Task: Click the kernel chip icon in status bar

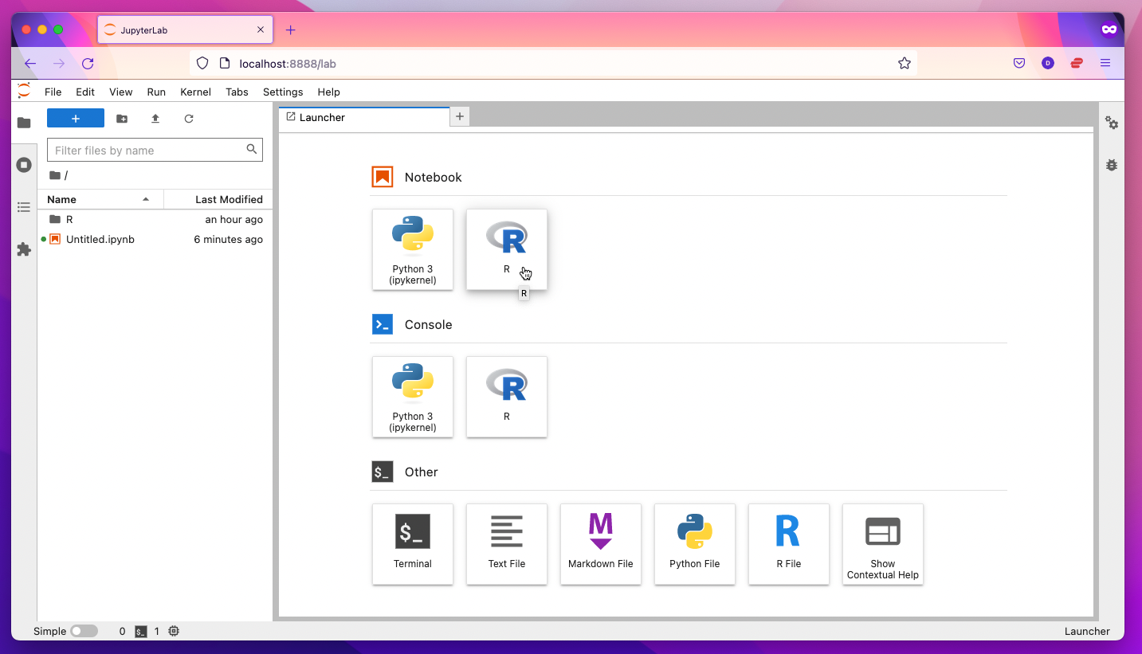Action: 174,631
